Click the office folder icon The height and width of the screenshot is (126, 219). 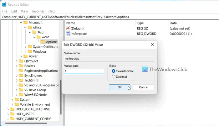coord(30,27)
